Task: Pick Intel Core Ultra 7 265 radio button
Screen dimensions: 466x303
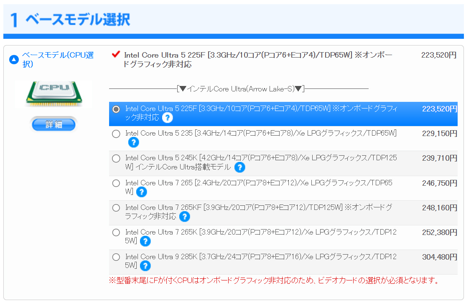Action: coord(116,183)
